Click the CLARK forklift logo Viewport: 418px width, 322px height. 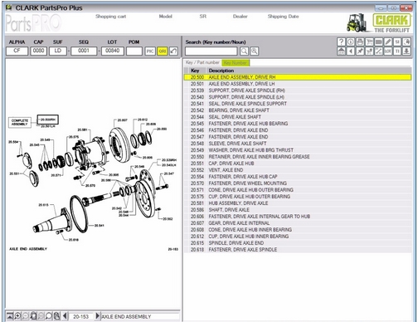point(379,22)
